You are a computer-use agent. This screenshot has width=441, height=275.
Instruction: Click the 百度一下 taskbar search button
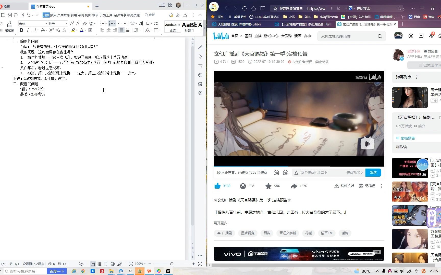(x=57, y=271)
